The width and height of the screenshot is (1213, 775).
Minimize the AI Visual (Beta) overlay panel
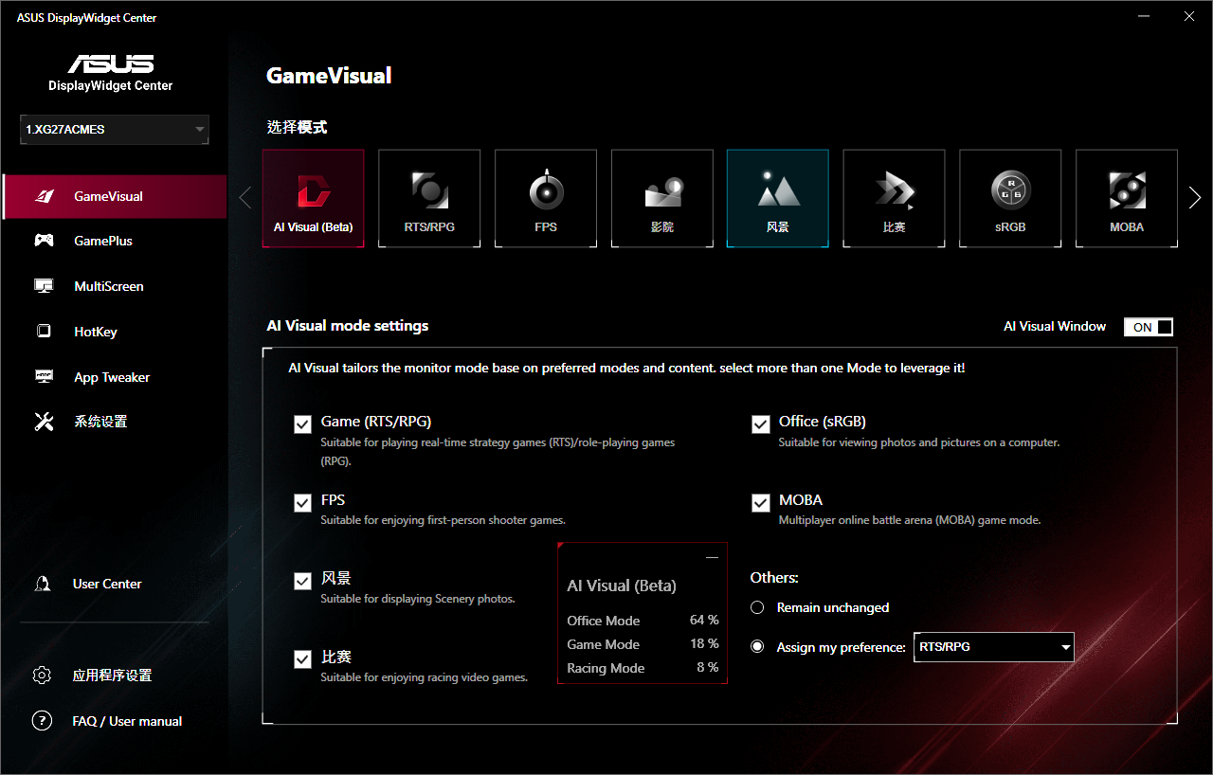[x=713, y=558]
